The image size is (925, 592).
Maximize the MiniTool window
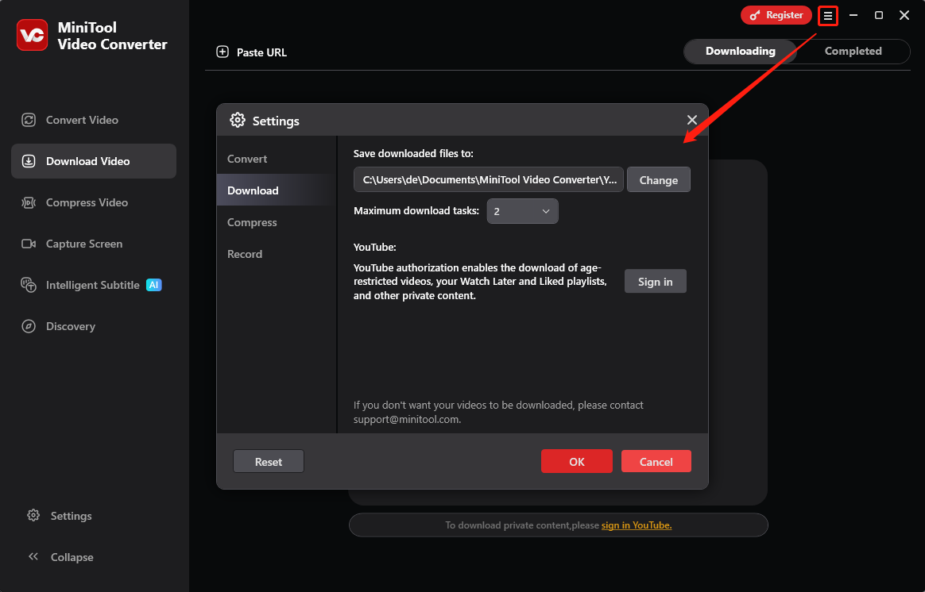pyautogui.click(x=878, y=15)
